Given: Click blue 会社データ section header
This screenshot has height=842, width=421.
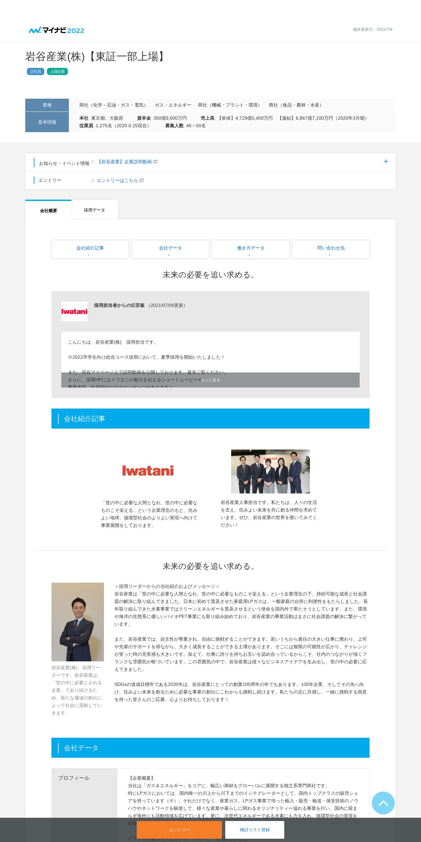Looking at the screenshot, I should click(x=210, y=748).
